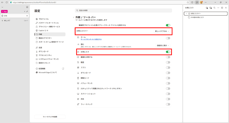
Task: Select the 外観 settings section
Action: [50, 34]
